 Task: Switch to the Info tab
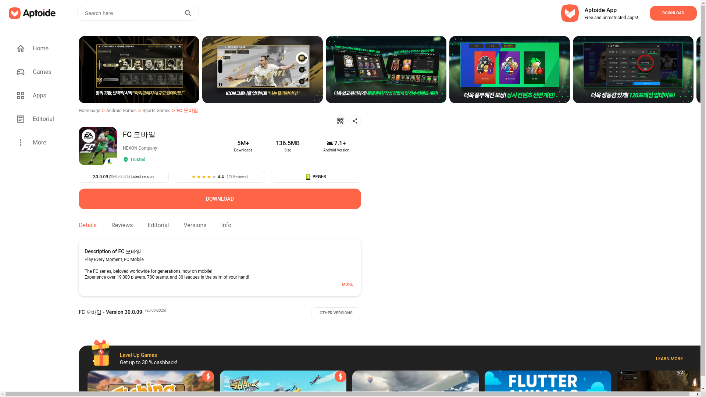click(226, 225)
